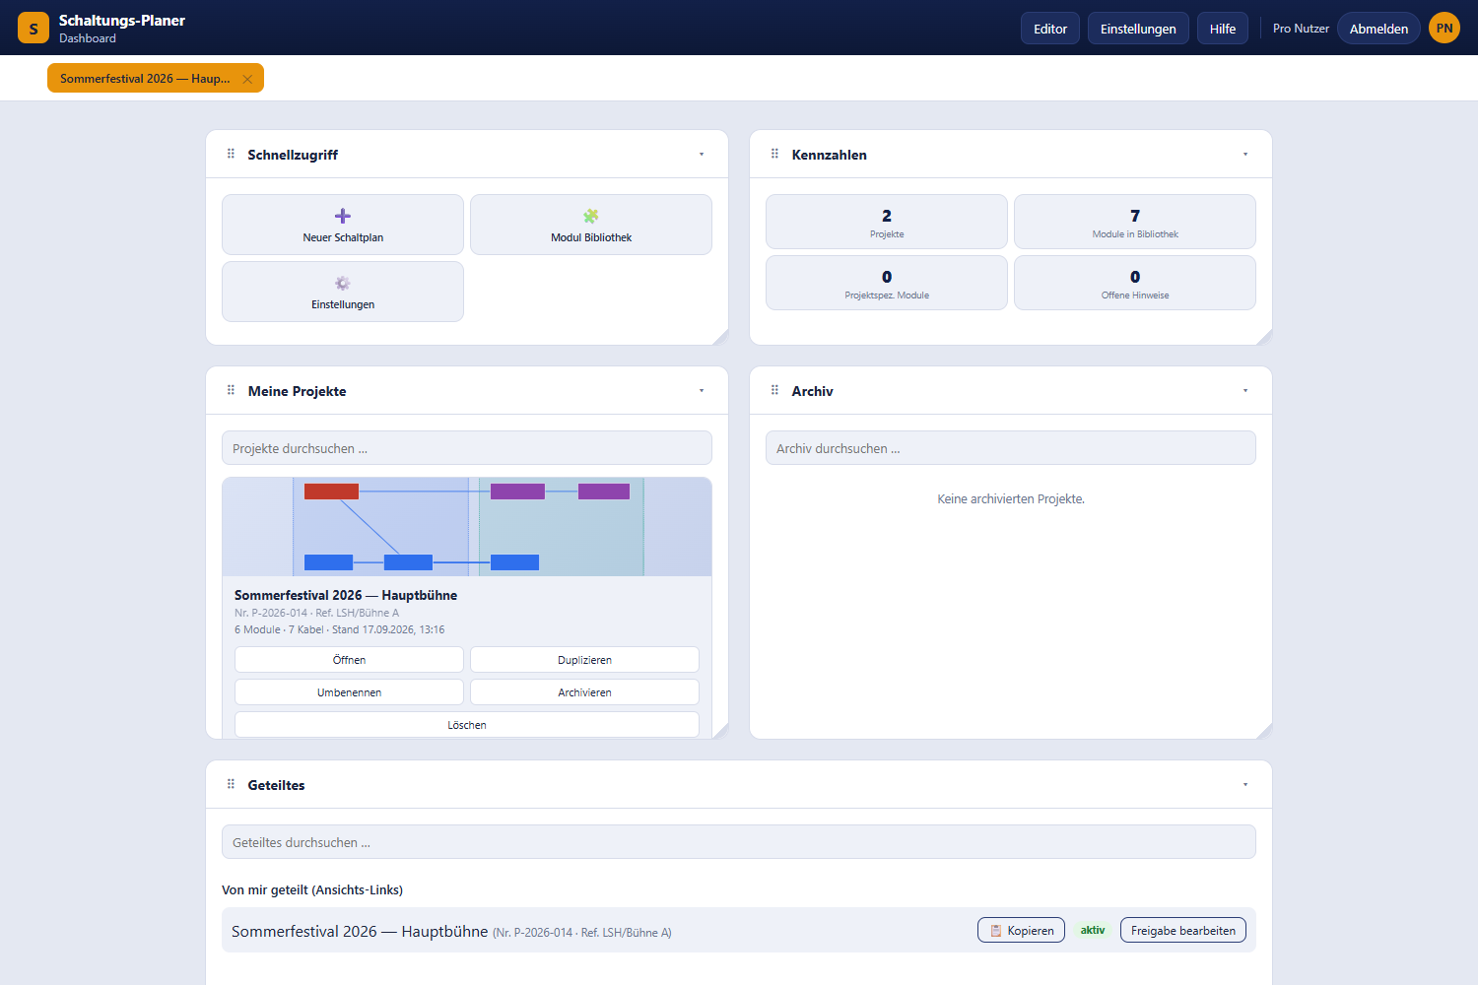Focus the Geteiltes durchsuchen search field
1478x985 pixels.
coord(739,842)
